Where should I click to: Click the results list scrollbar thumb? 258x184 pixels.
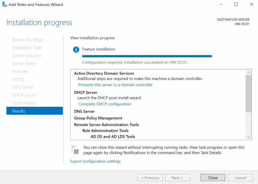click(x=248, y=94)
